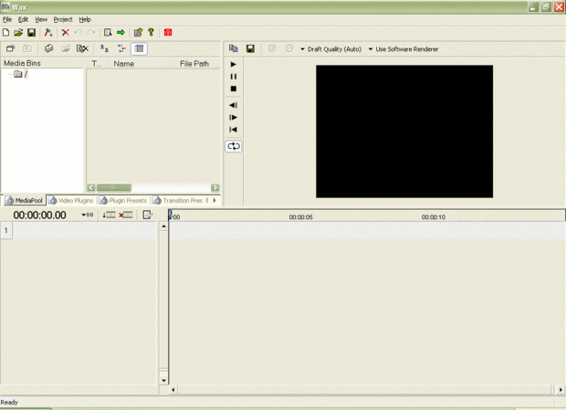Open the timecode format dropdown arrow
Image resolution: width=566 pixels, height=410 pixels.
[88, 215]
